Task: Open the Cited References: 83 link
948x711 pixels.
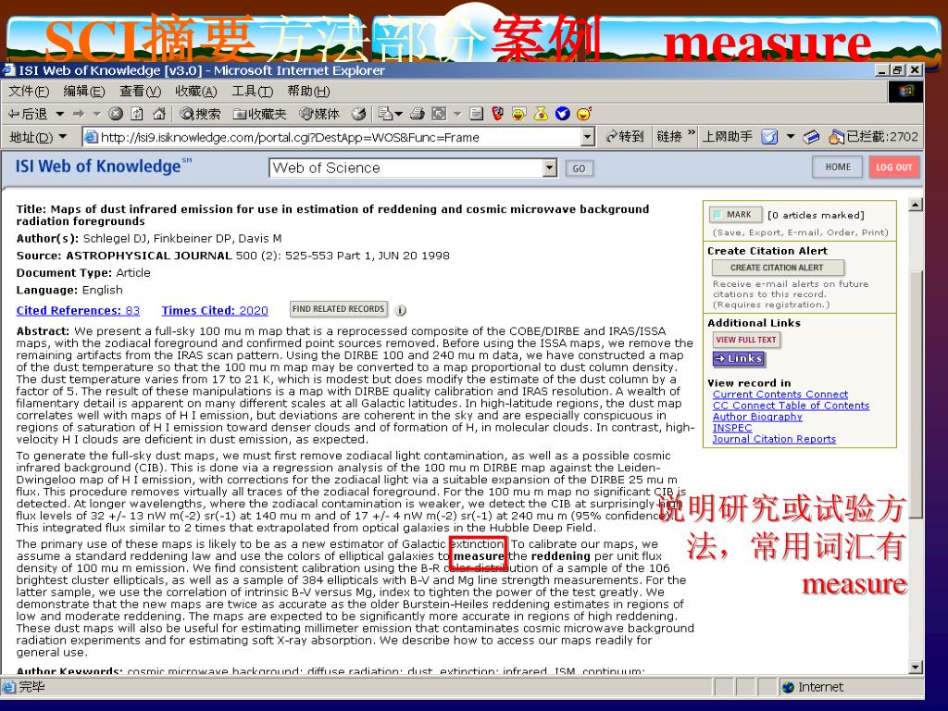Action: click(78, 310)
